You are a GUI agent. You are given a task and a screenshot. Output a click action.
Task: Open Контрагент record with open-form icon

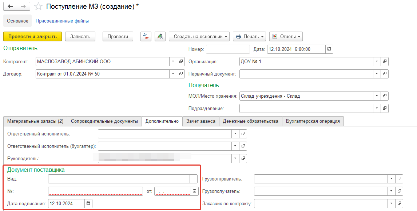pyautogui.click(x=181, y=62)
